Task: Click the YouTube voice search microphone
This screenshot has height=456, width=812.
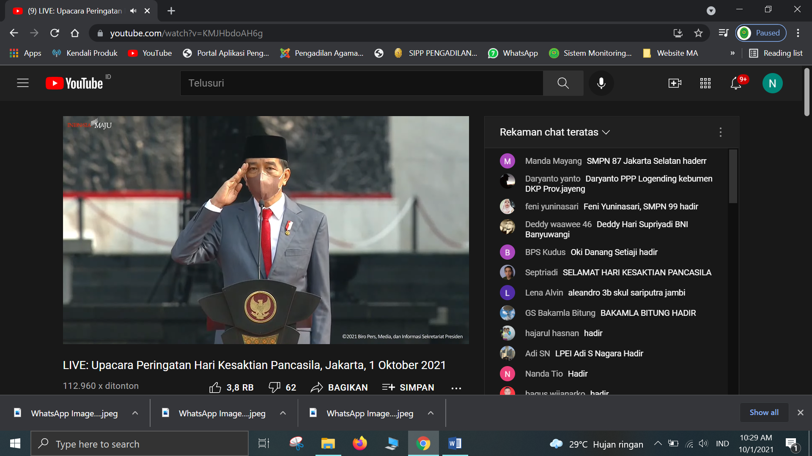Action: click(601, 83)
